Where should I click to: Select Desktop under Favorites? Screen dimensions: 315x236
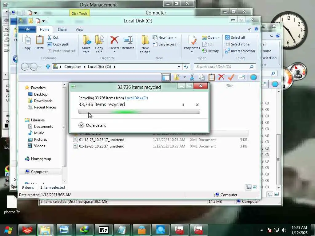pyautogui.click(x=41, y=94)
